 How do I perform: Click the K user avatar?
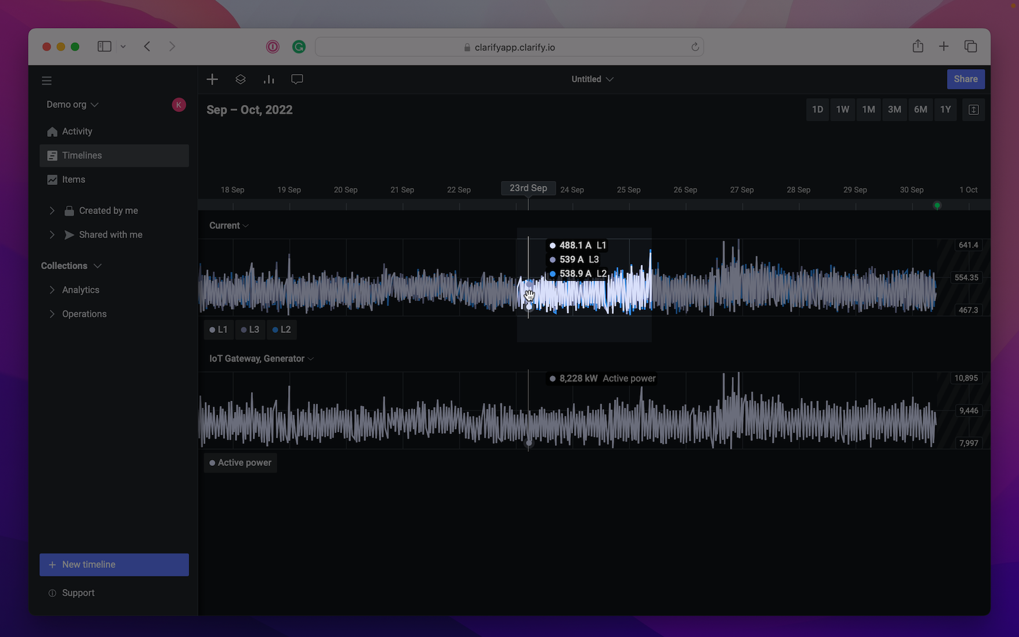click(179, 104)
